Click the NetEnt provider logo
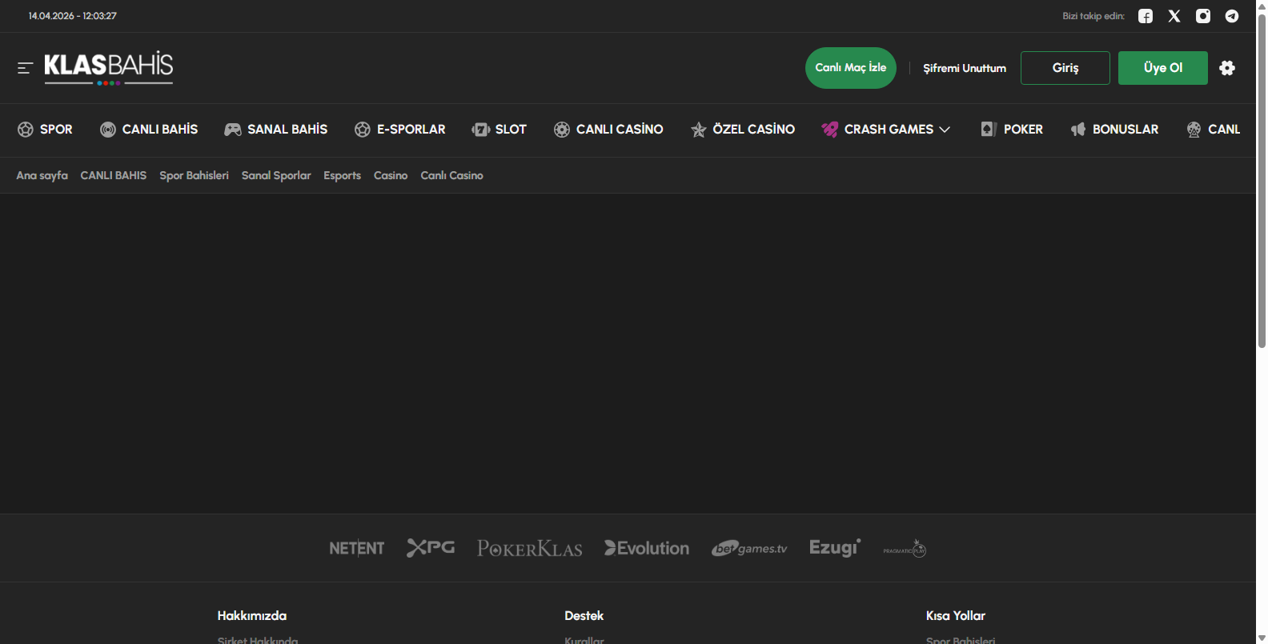 click(x=357, y=548)
